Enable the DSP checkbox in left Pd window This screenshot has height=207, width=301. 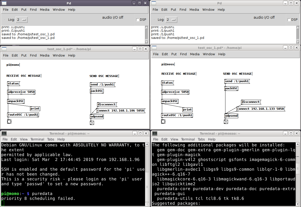[138, 20]
